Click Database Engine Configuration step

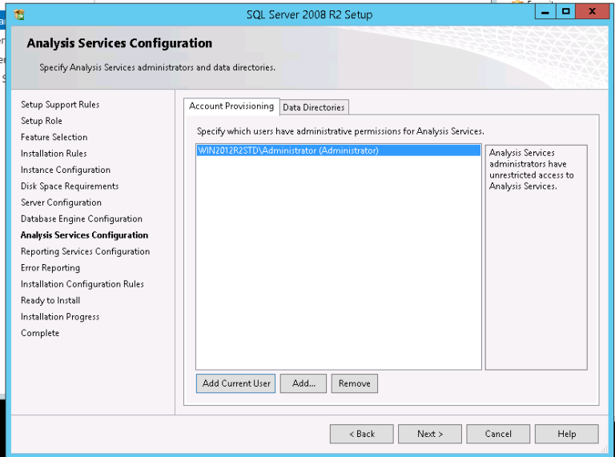click(82, 218)
